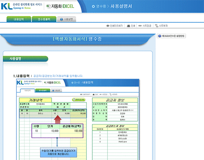204x160 pixels.
Task: Click the 영수증출력 tab inside the example screenshot
Action: pyautogui.click(x=42, y=90)
